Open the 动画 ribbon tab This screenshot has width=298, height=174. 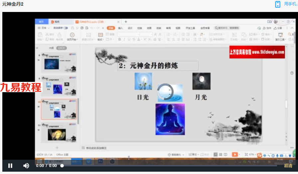pos(149,28)
